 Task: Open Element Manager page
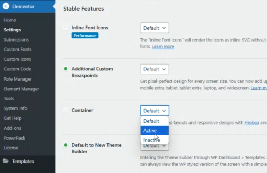pos(21,89)
